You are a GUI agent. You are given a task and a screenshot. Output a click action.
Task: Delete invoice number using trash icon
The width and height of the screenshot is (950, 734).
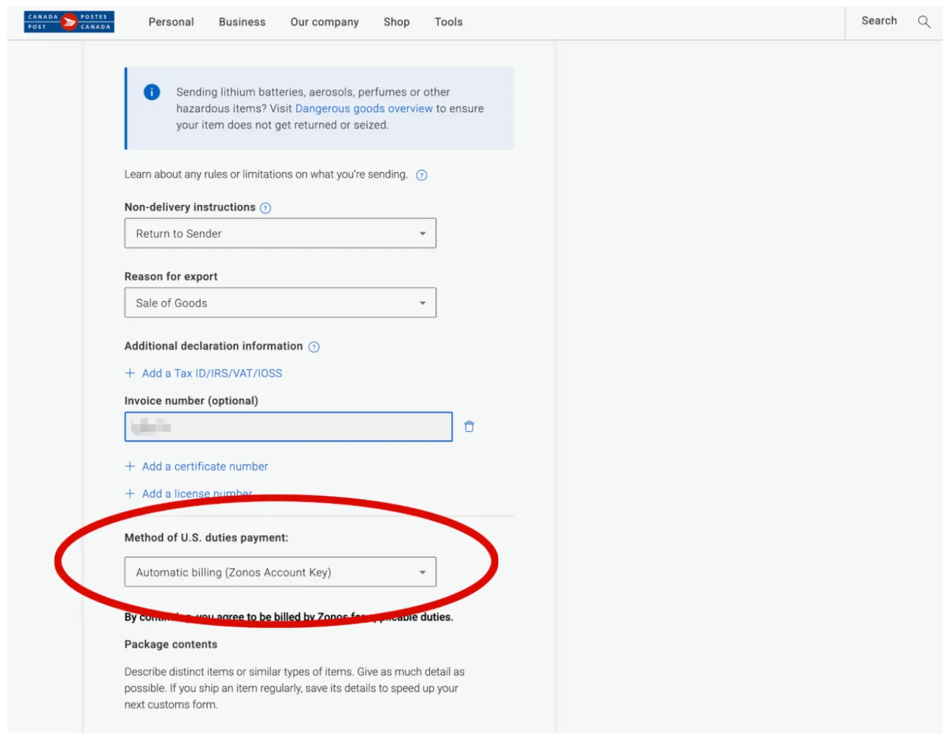pos(469,426)
